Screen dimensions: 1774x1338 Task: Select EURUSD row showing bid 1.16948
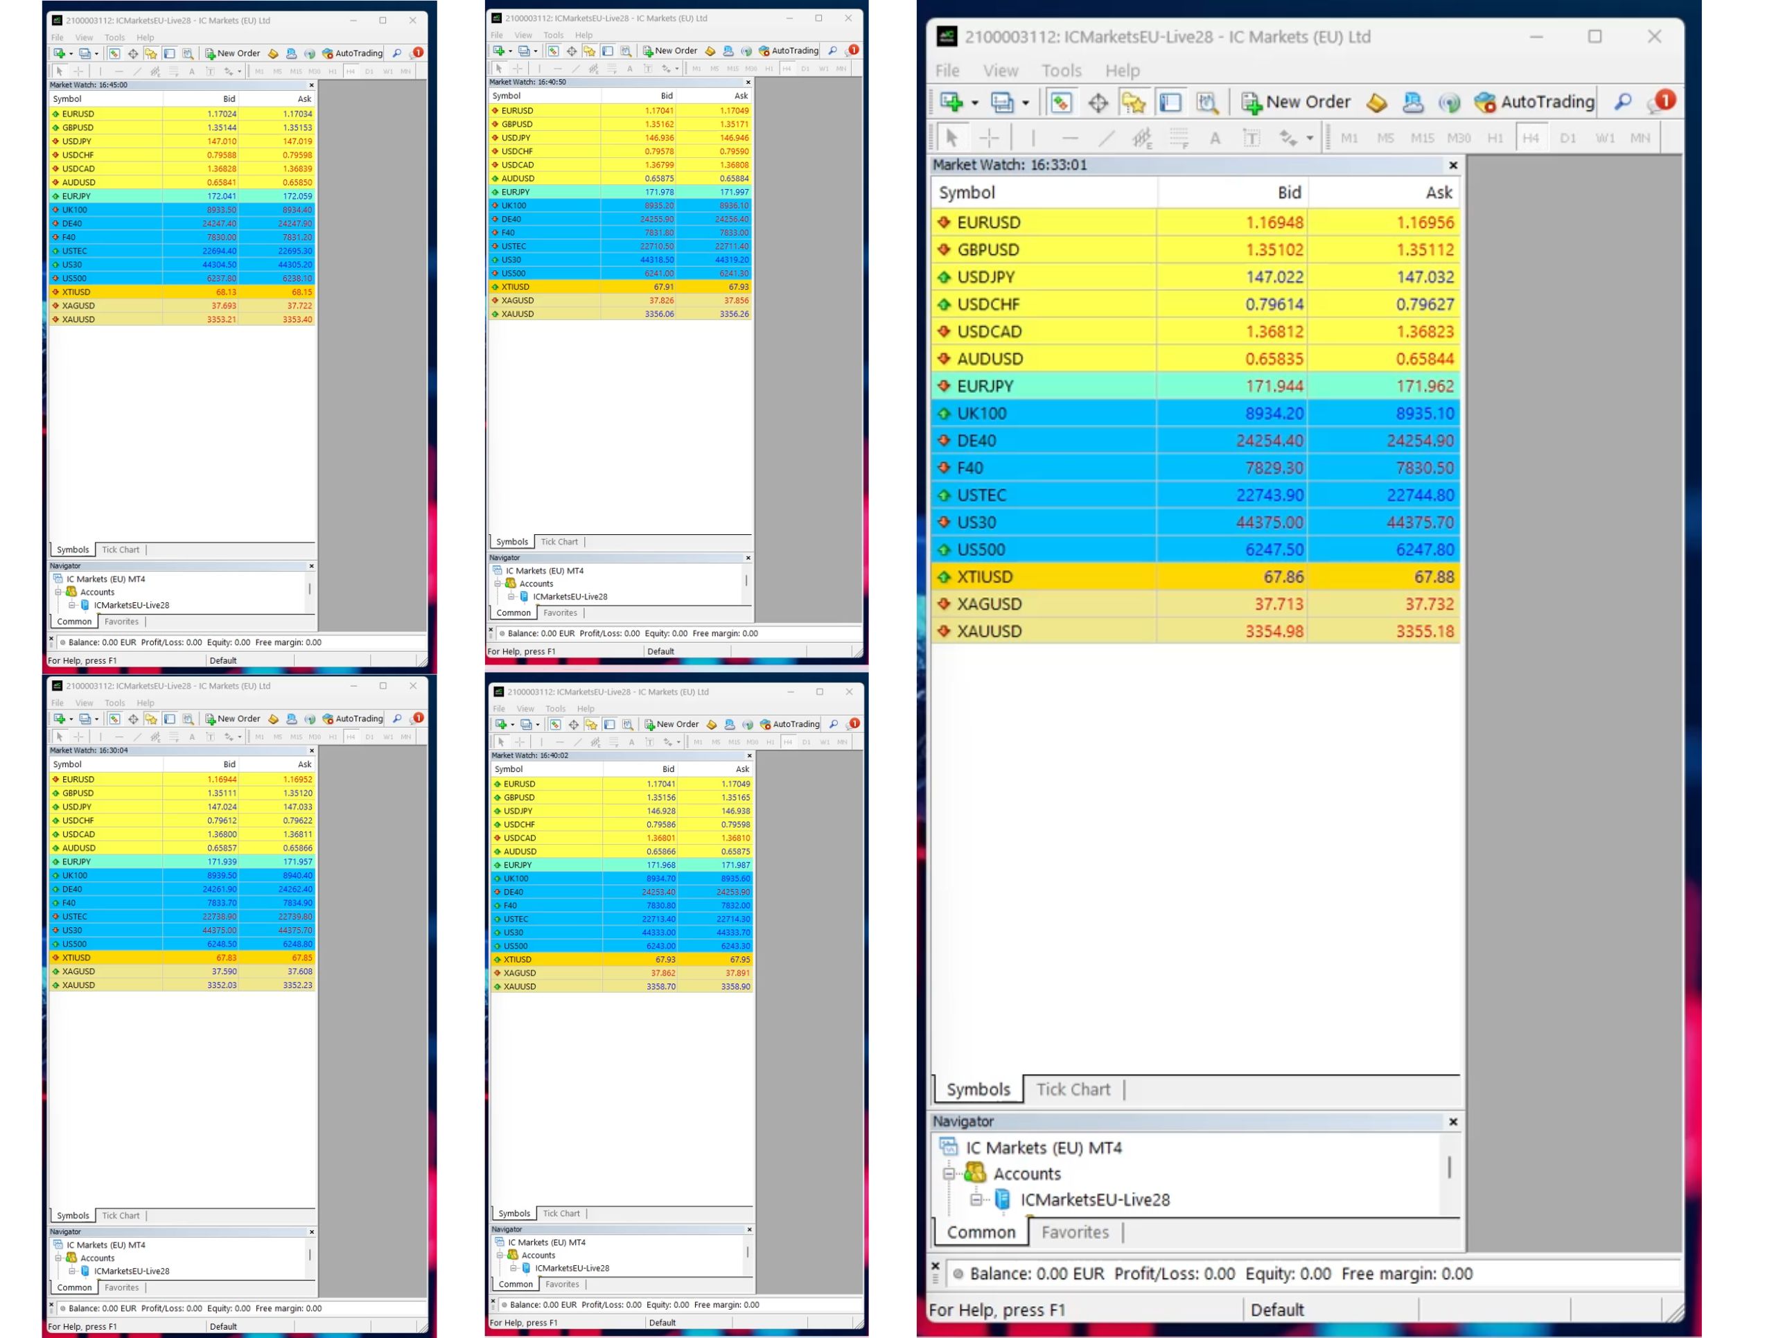pyautogui.click(x=1195, y=223)
